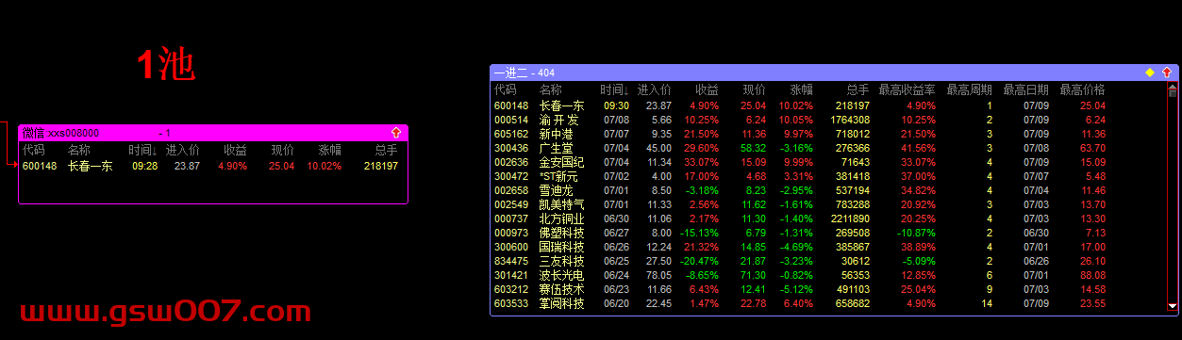Select stock row *ST新元 300472
1182x340 pixels.
coord(830,177)
